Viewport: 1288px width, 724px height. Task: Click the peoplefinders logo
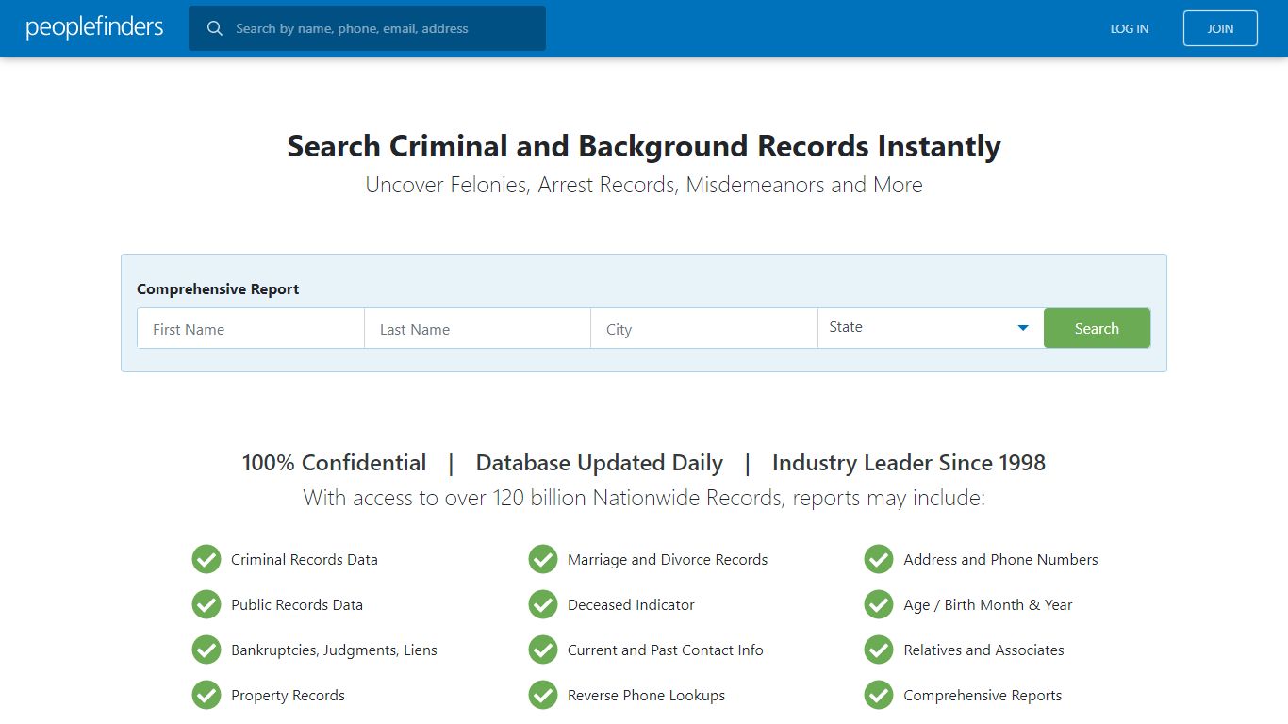pyautogui.click(x=94, y=27)
